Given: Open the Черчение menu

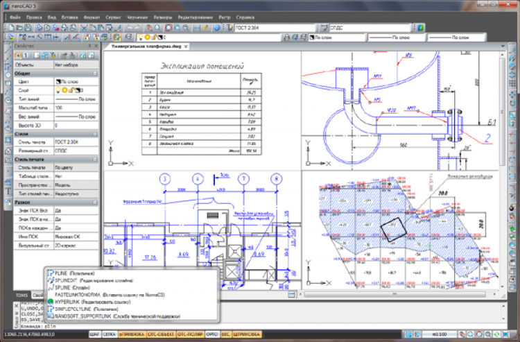Looking at the screenshot, I should tap(137, 17).
